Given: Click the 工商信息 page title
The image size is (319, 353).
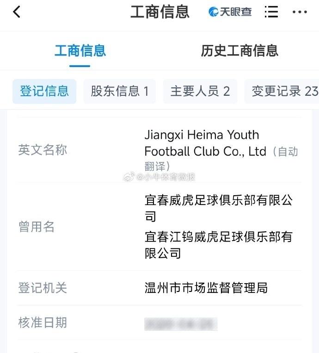Looking at the screenshot, I should click(159, 12).
